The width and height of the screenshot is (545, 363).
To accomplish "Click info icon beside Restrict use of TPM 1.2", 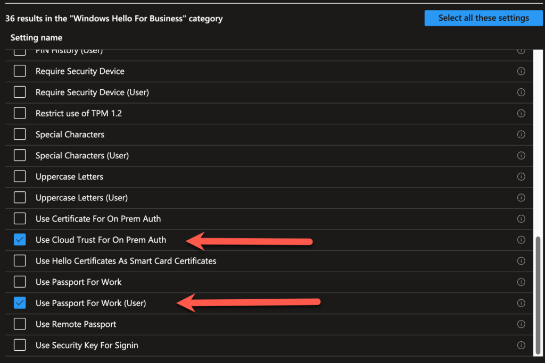I will pos(521,113).
